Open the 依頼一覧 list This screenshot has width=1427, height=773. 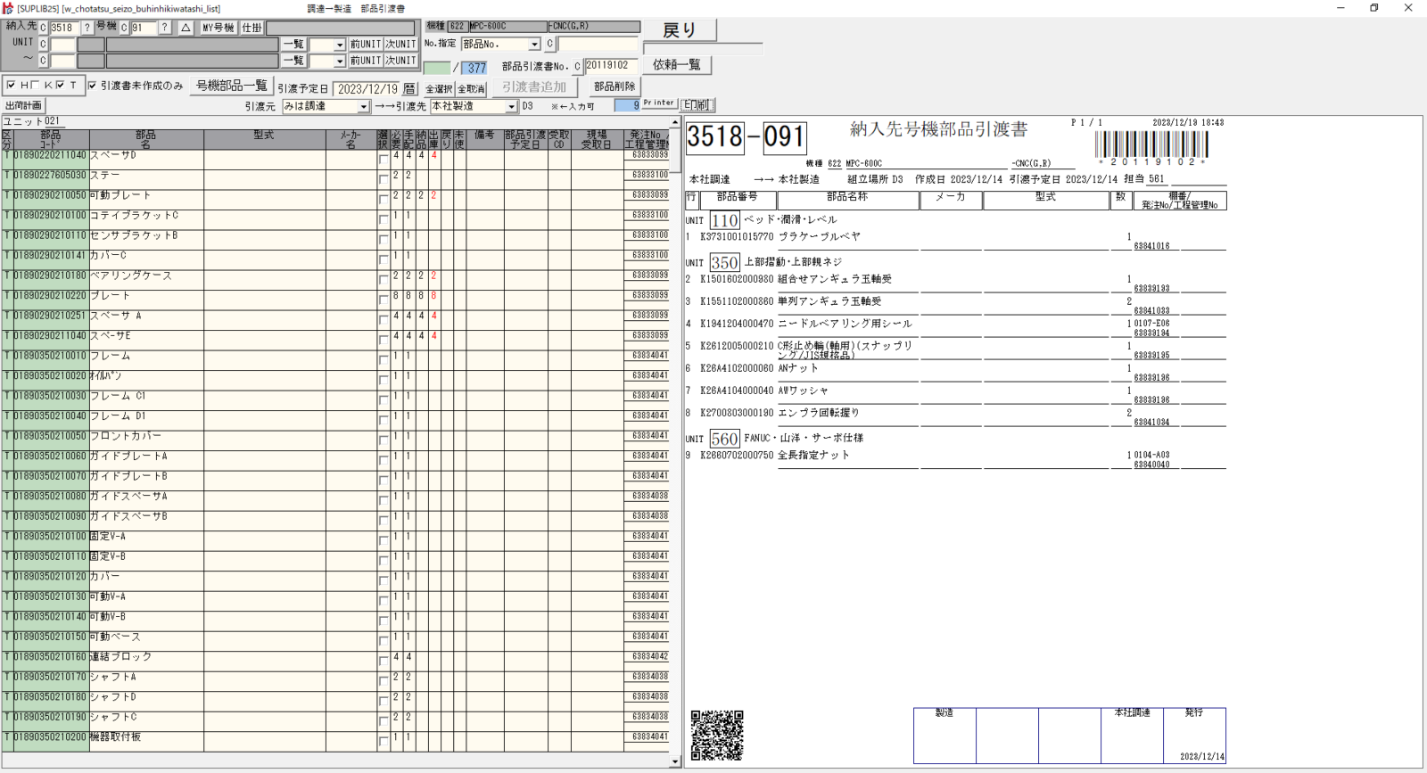point(677,65)
